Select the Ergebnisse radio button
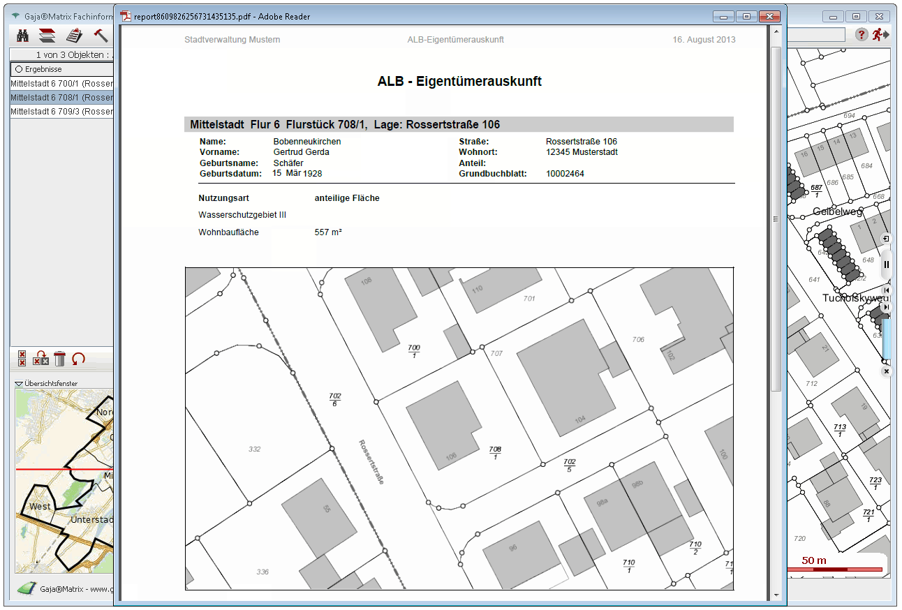Viewport: 902px width, 610px height. [19, 69]
